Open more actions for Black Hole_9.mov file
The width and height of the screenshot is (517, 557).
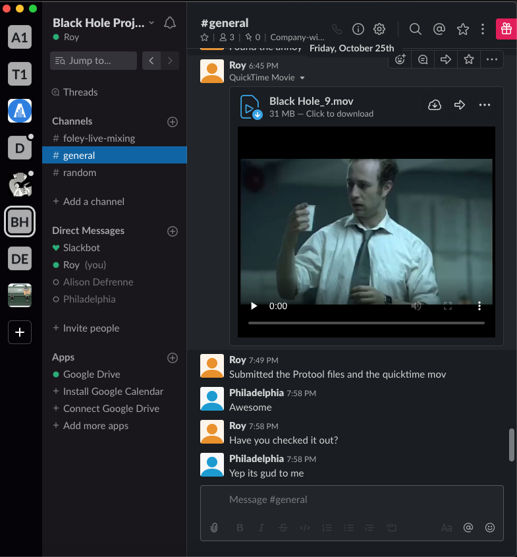pyautogui.click(x=484, y=105)
